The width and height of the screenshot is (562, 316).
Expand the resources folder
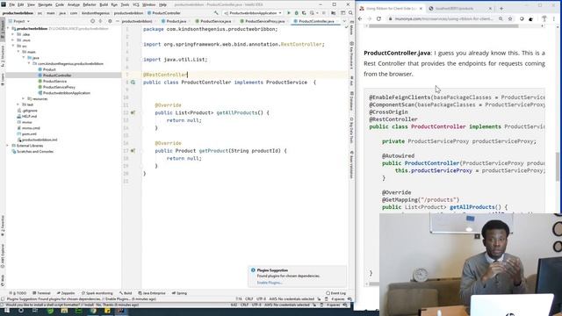point(24,98)
